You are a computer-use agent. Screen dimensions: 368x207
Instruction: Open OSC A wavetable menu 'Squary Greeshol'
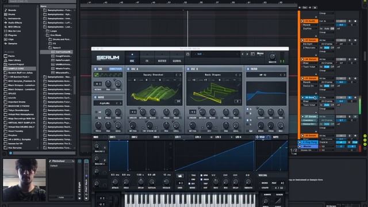click(x=153, y=75)
